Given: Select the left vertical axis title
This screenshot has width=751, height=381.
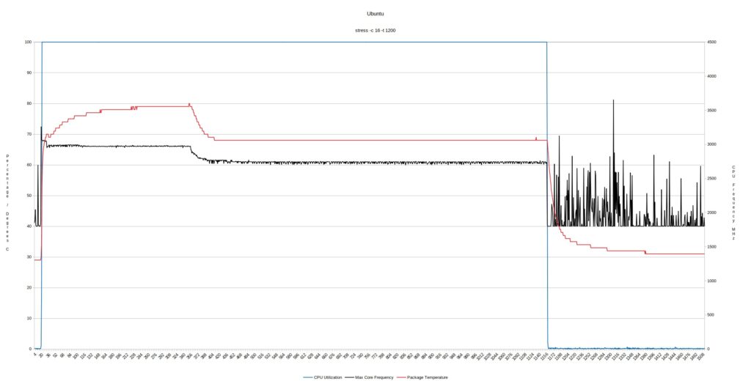Looking at the screenshot, I should [7, 202].
